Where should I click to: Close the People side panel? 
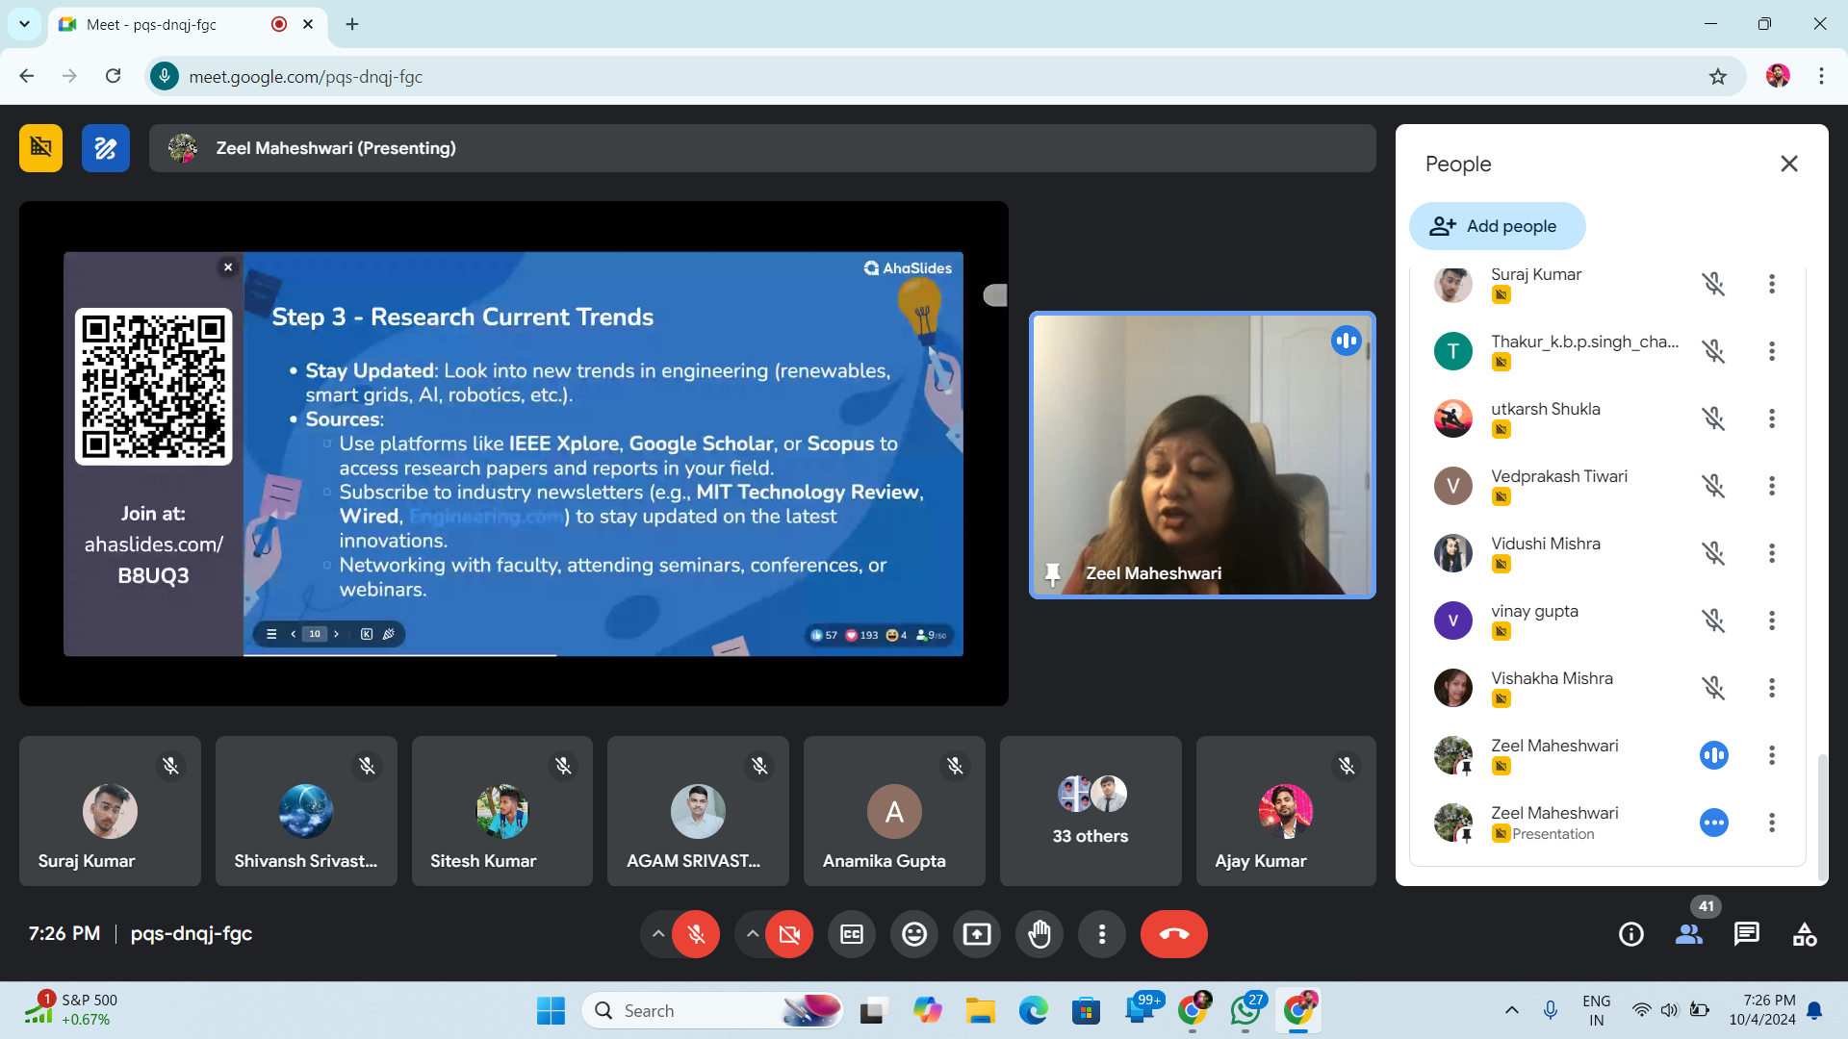pyautogui.click(x=1788, y=164)
